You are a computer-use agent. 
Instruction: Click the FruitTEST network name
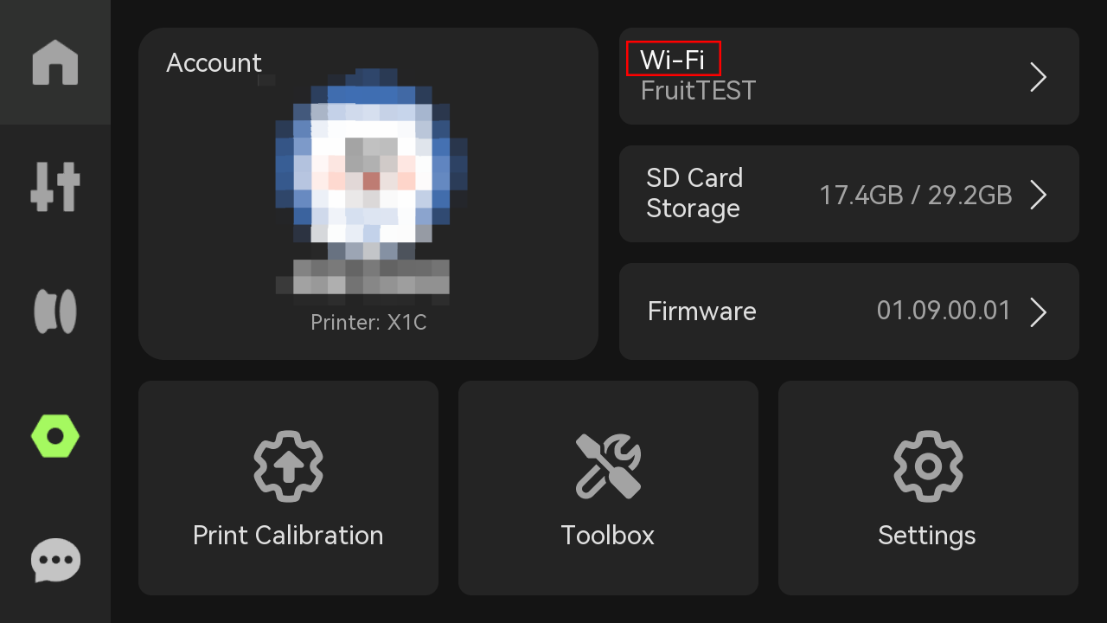point(699,91)
